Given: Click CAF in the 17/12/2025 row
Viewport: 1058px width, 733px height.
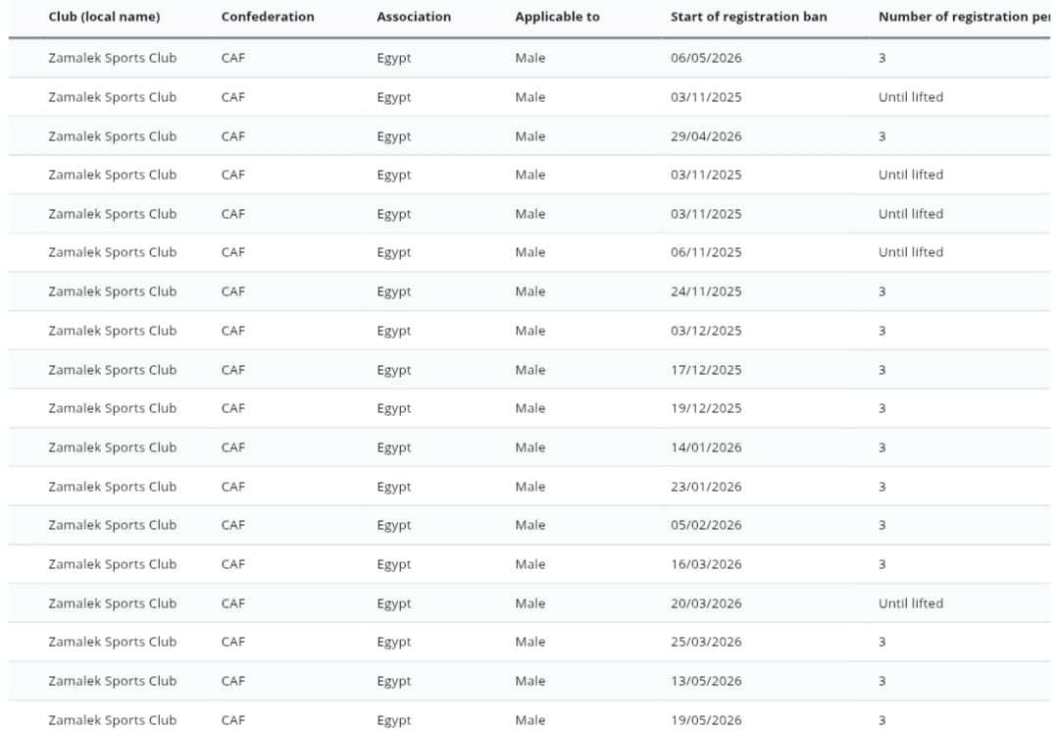Looking at the screenshot, I should [x=232, y=370].
